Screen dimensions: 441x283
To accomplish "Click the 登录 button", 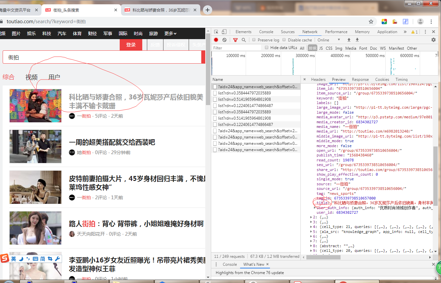I will 131,44.
